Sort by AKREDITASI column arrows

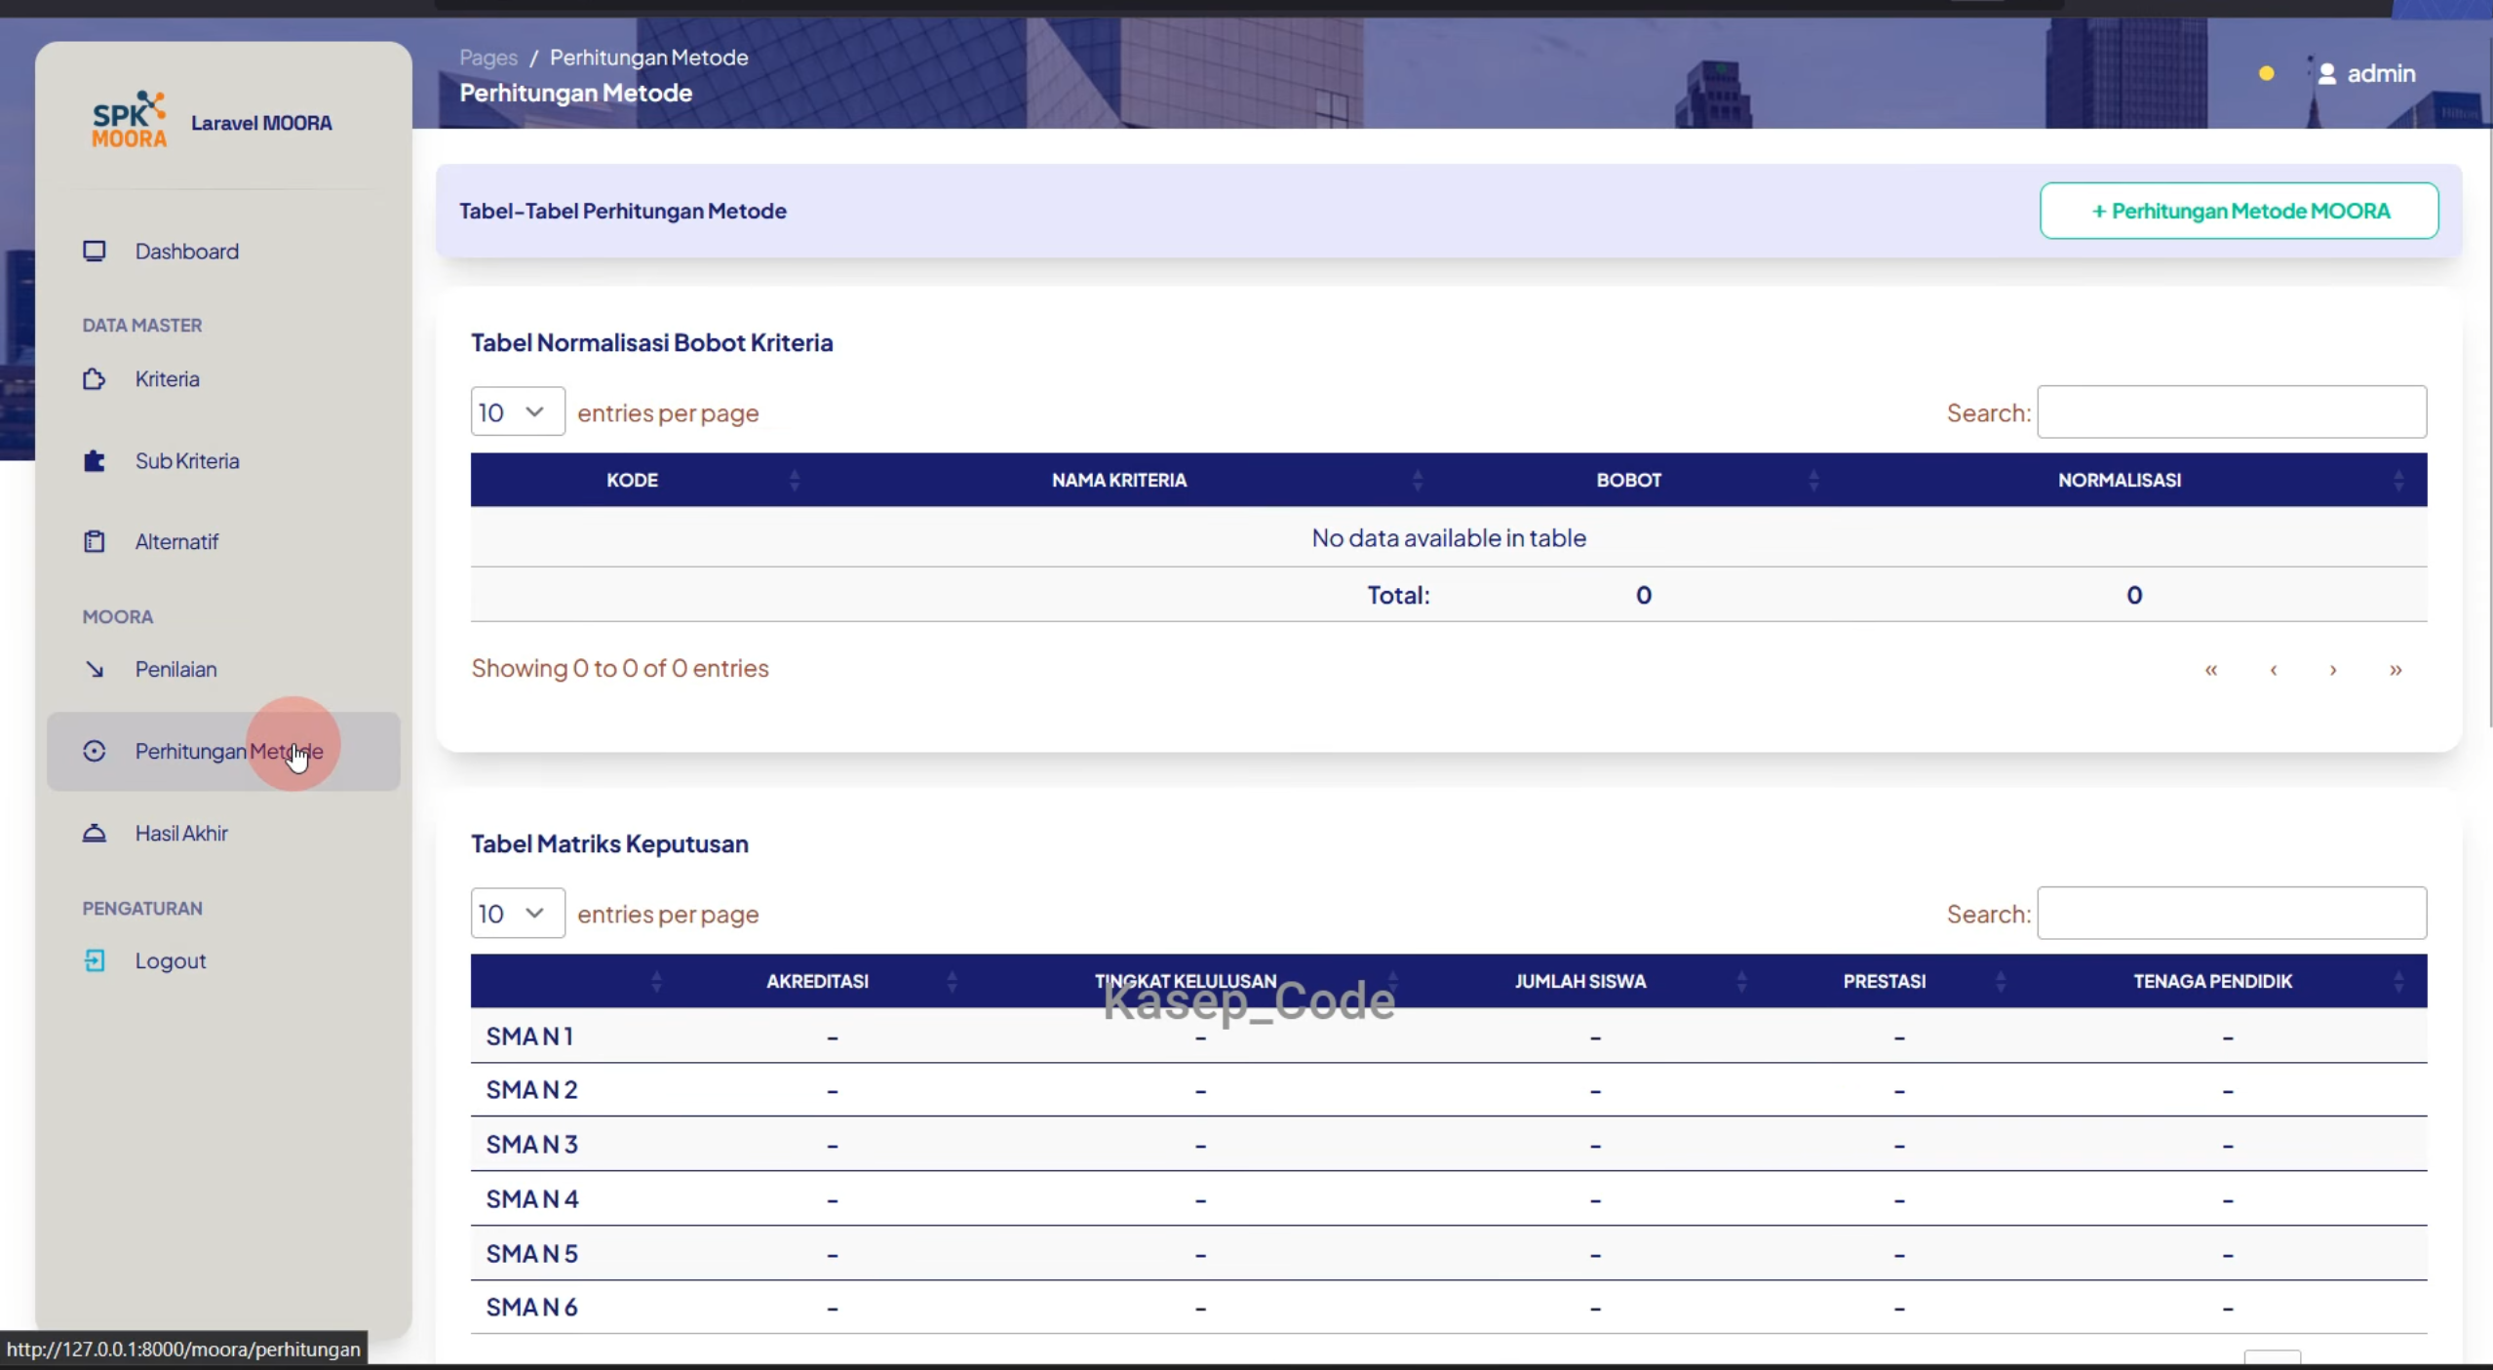click(x=952, y=981)
